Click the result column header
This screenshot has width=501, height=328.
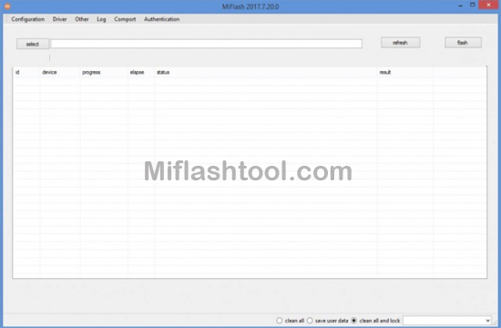[405, 72]
